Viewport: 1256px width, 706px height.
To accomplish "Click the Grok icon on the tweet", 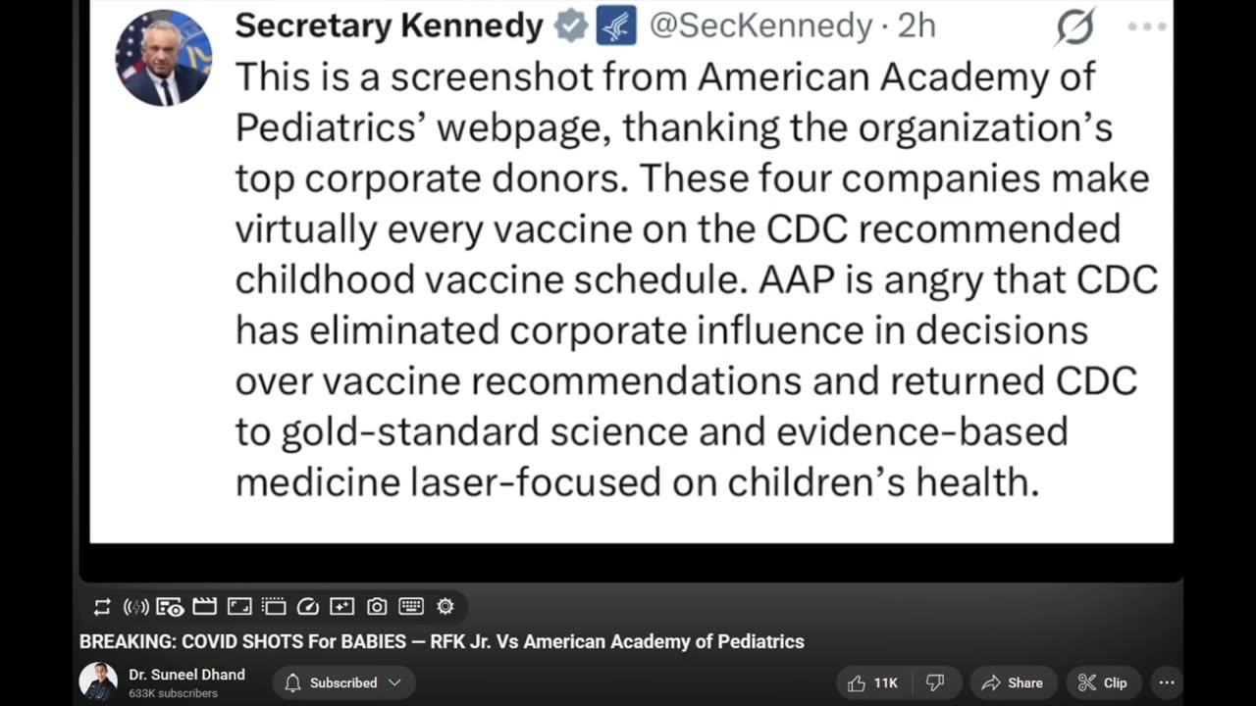I will pyautogui.click(x=1074, y=26).
